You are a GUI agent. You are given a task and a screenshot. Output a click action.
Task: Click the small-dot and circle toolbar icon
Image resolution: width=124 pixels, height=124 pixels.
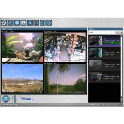pos(30,23)
